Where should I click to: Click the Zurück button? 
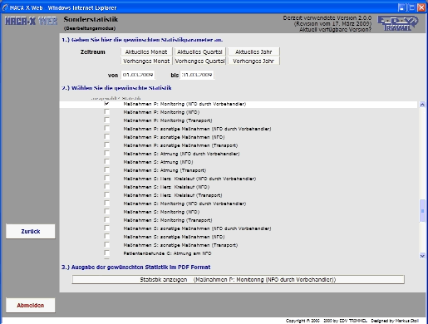tap(31, 231)
